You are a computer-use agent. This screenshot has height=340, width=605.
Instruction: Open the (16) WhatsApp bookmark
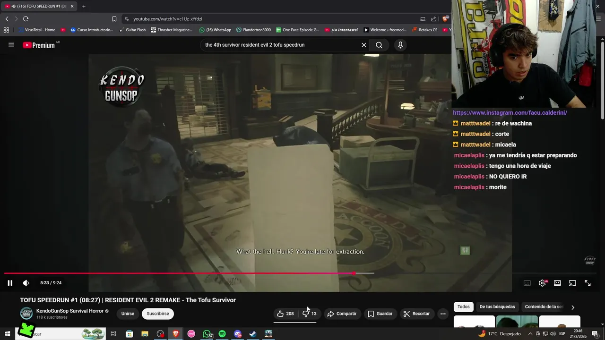(x=215, y=30)
